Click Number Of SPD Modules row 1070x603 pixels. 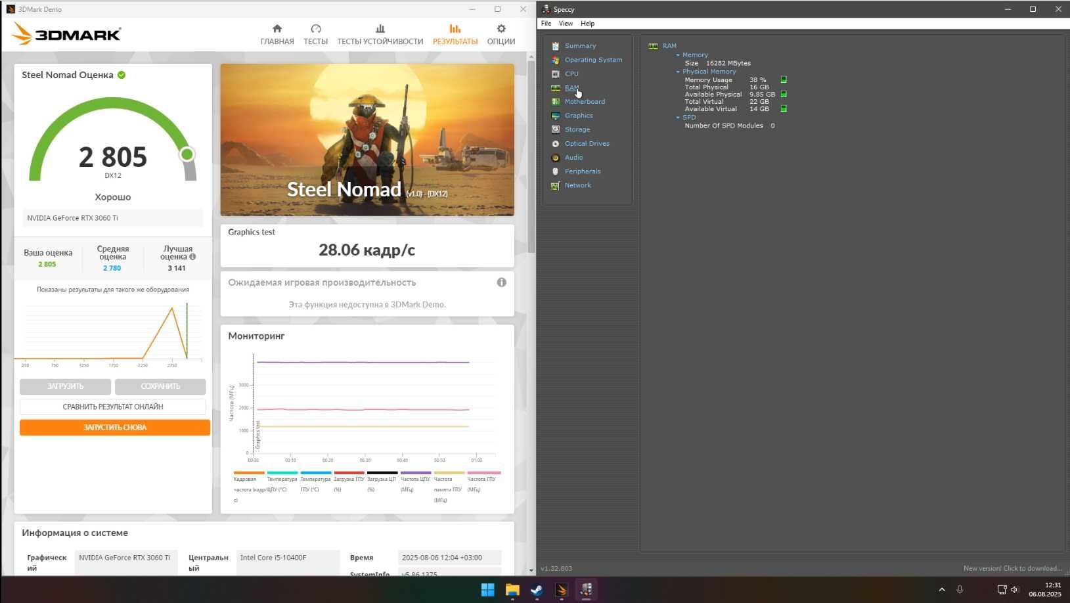[729, 125]
